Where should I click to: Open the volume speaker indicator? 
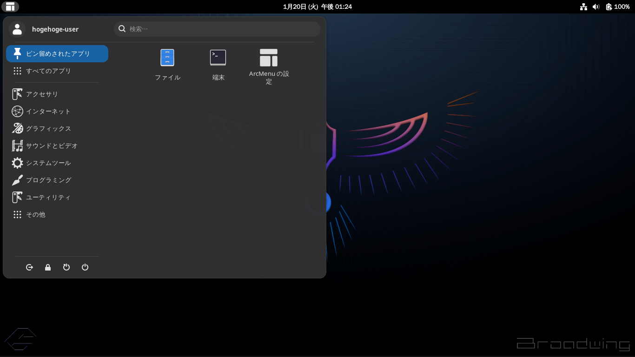596,7
